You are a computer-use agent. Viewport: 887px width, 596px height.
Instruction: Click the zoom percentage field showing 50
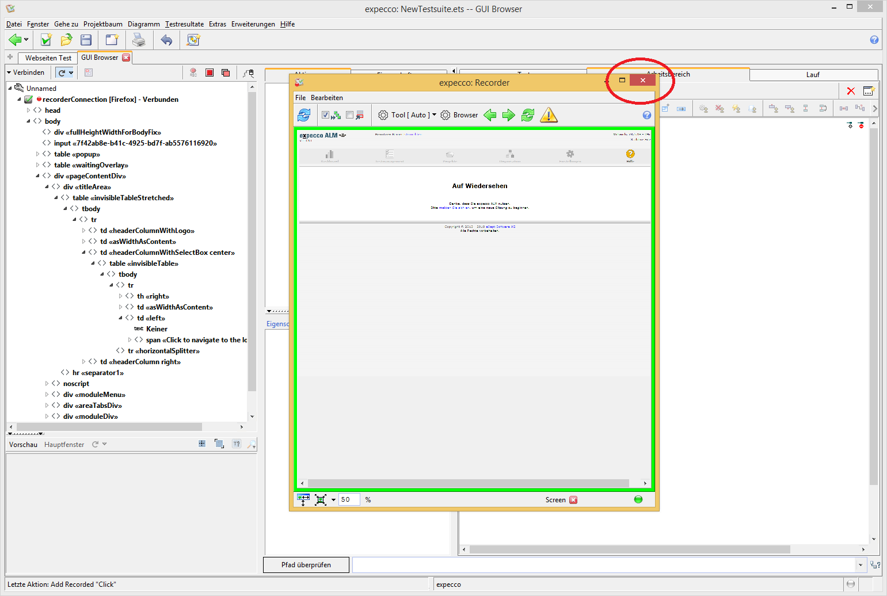point(349,499)
